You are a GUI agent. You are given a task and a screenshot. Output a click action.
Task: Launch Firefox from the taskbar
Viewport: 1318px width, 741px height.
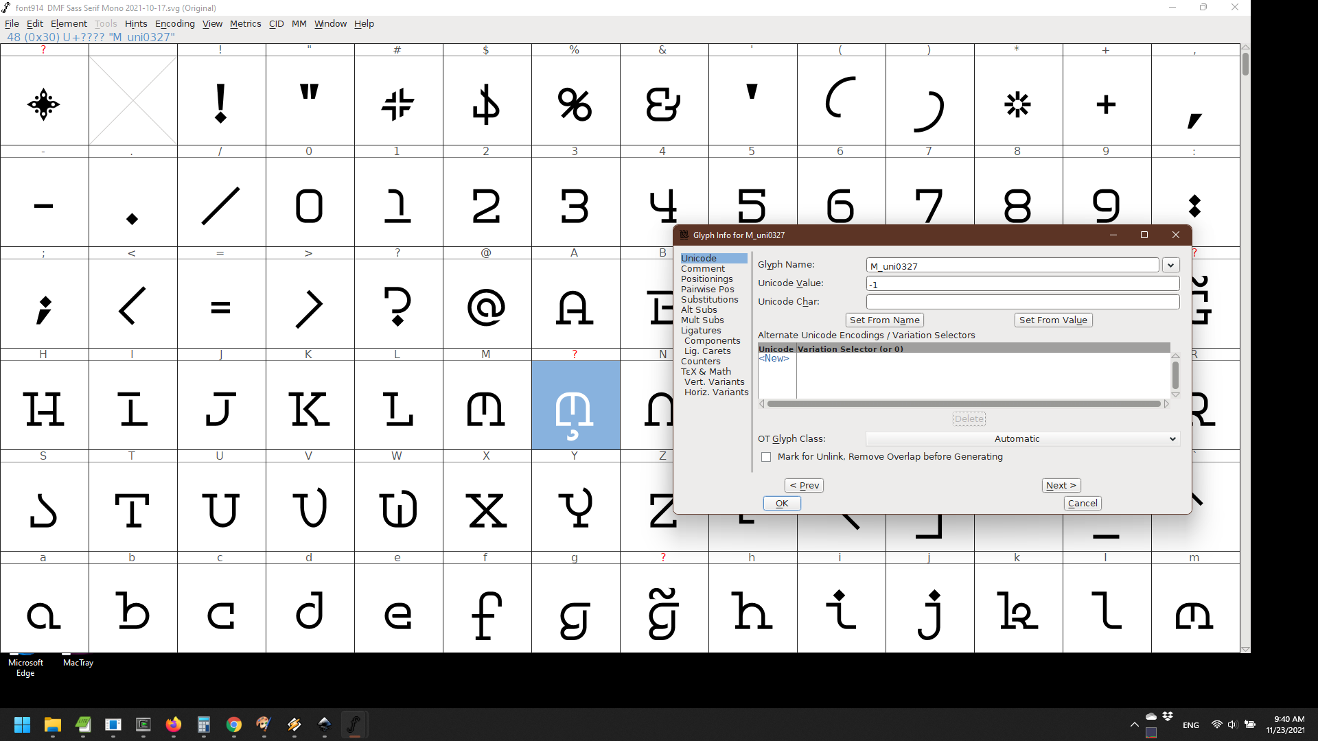[x=174, y=724]
